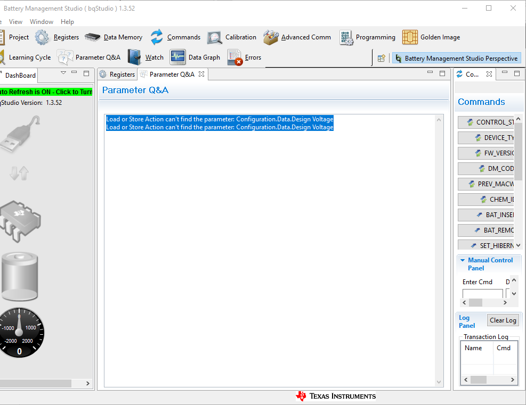Send the BAT_INSERT command
The height and width of the screenshot is (405, 526).
[x=486, y=214]
